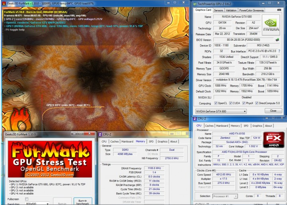Viewport: 287px width, 205px height.
Task: Click the Memory Size 2048 MB value
Action: tap(224, 74)
